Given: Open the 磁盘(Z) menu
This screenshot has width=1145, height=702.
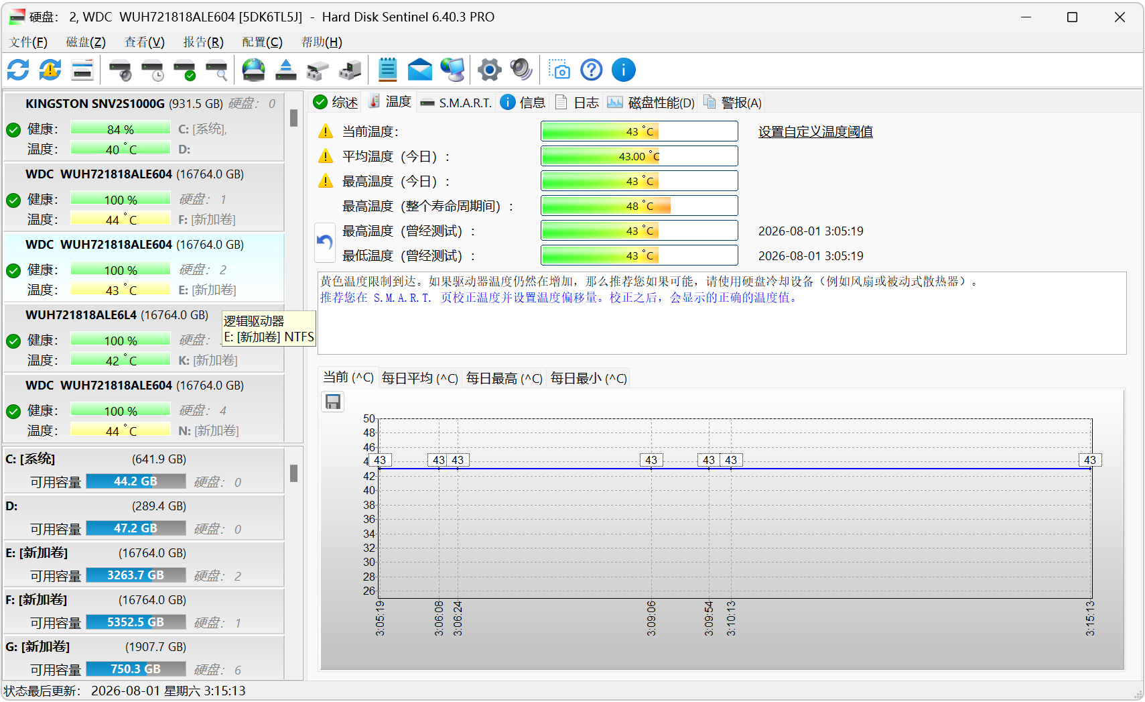Looking at the screenshot, I should pos(86,42).
